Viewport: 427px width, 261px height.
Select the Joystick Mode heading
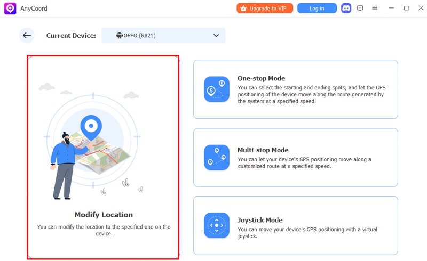pyautogui.click(x=260, y=220)
